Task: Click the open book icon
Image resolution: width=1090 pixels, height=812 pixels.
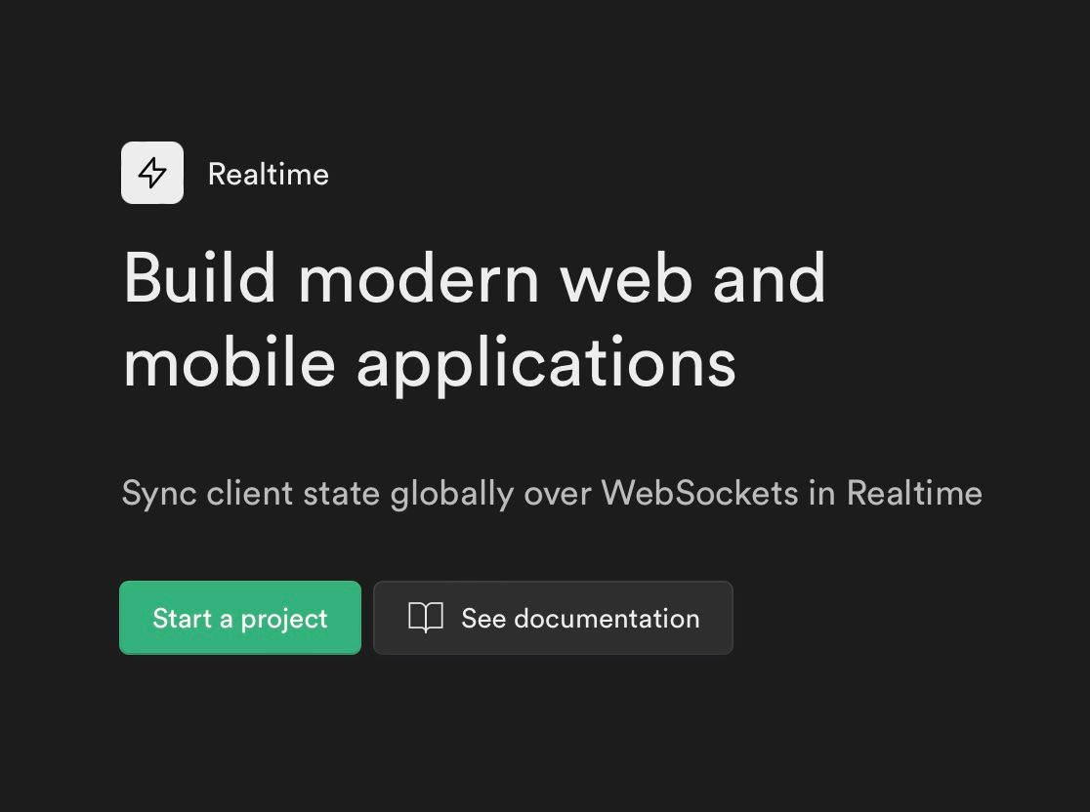Action: click(426, 618)
